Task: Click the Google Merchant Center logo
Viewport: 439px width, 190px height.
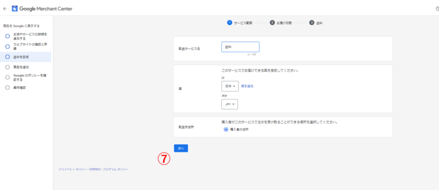Action: [42, 9]
